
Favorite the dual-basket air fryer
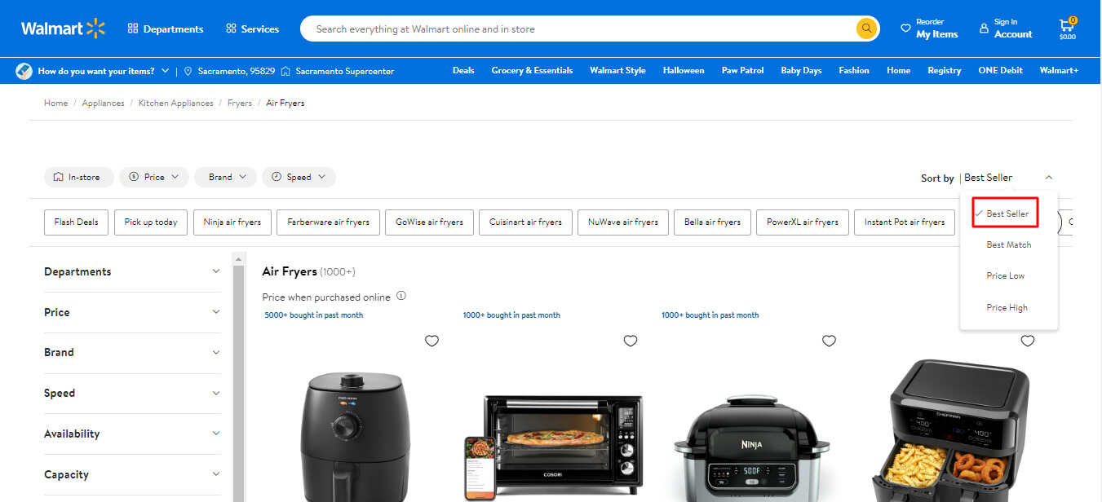(1028, 341)
